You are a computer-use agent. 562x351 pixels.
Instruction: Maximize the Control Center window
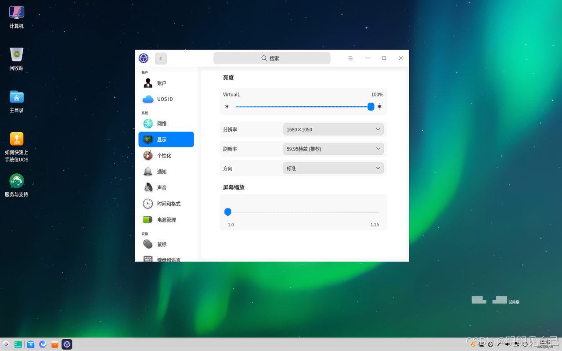coord(384,58)
